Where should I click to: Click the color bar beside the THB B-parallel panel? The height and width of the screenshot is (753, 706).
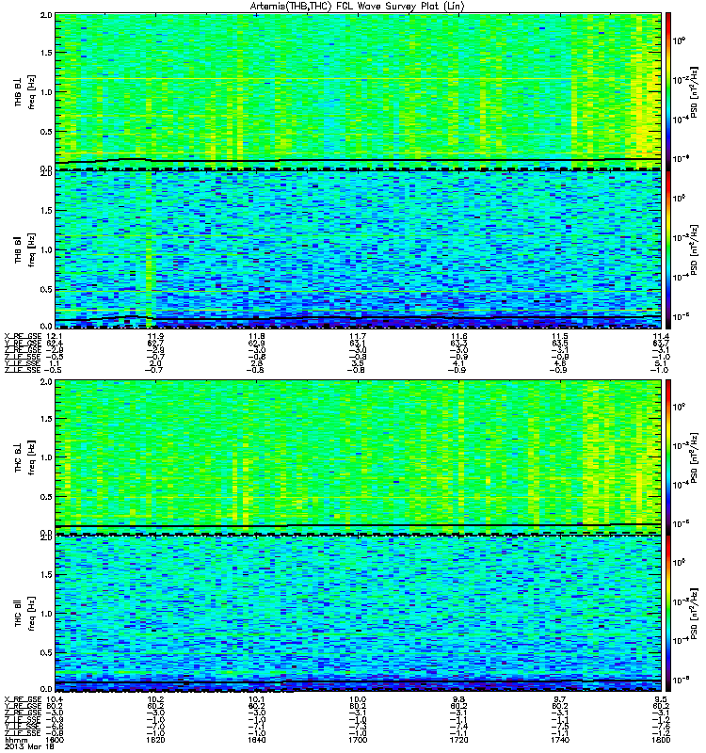tap(667, 249)
